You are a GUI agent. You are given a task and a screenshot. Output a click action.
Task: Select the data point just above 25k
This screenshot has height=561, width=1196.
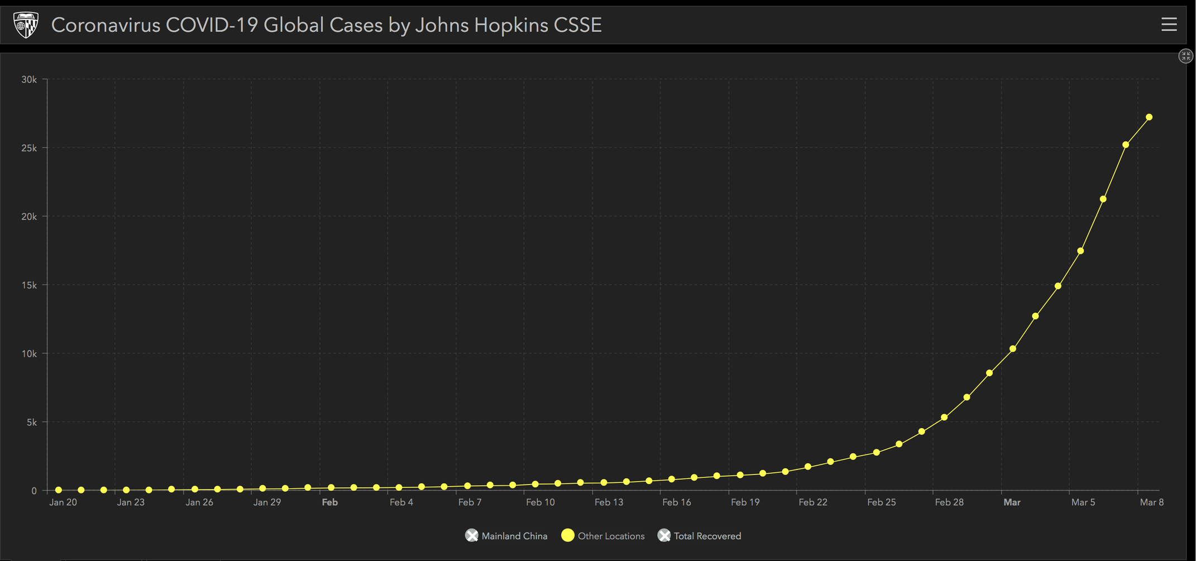tap(1126, 145)
